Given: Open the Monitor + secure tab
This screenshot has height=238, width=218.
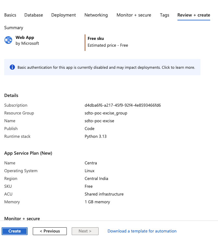Looking at the screenshot, I should 134,15.
